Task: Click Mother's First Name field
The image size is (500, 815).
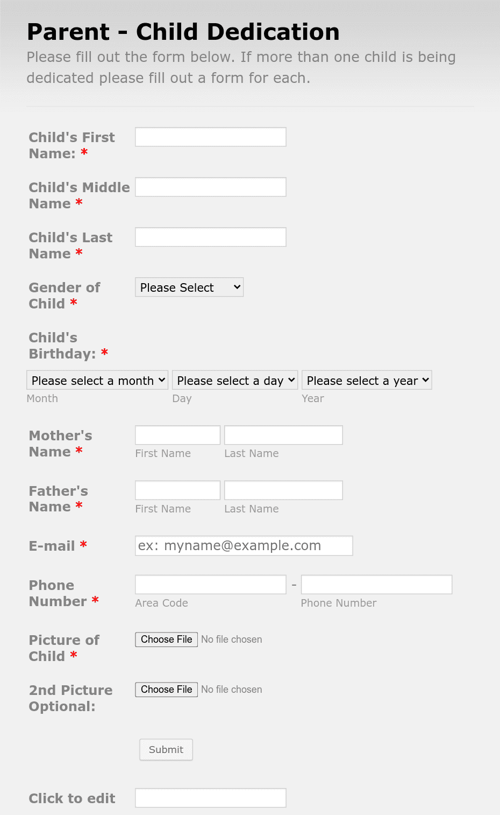Action: point(177,435)
